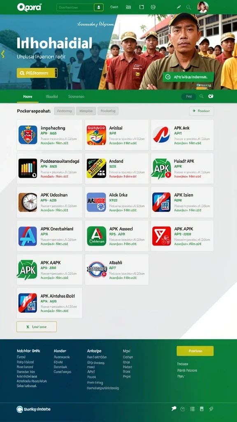Viewport: 237px width, 422px height.
Task: Open the Ckat link in the header
Action: 114,7
